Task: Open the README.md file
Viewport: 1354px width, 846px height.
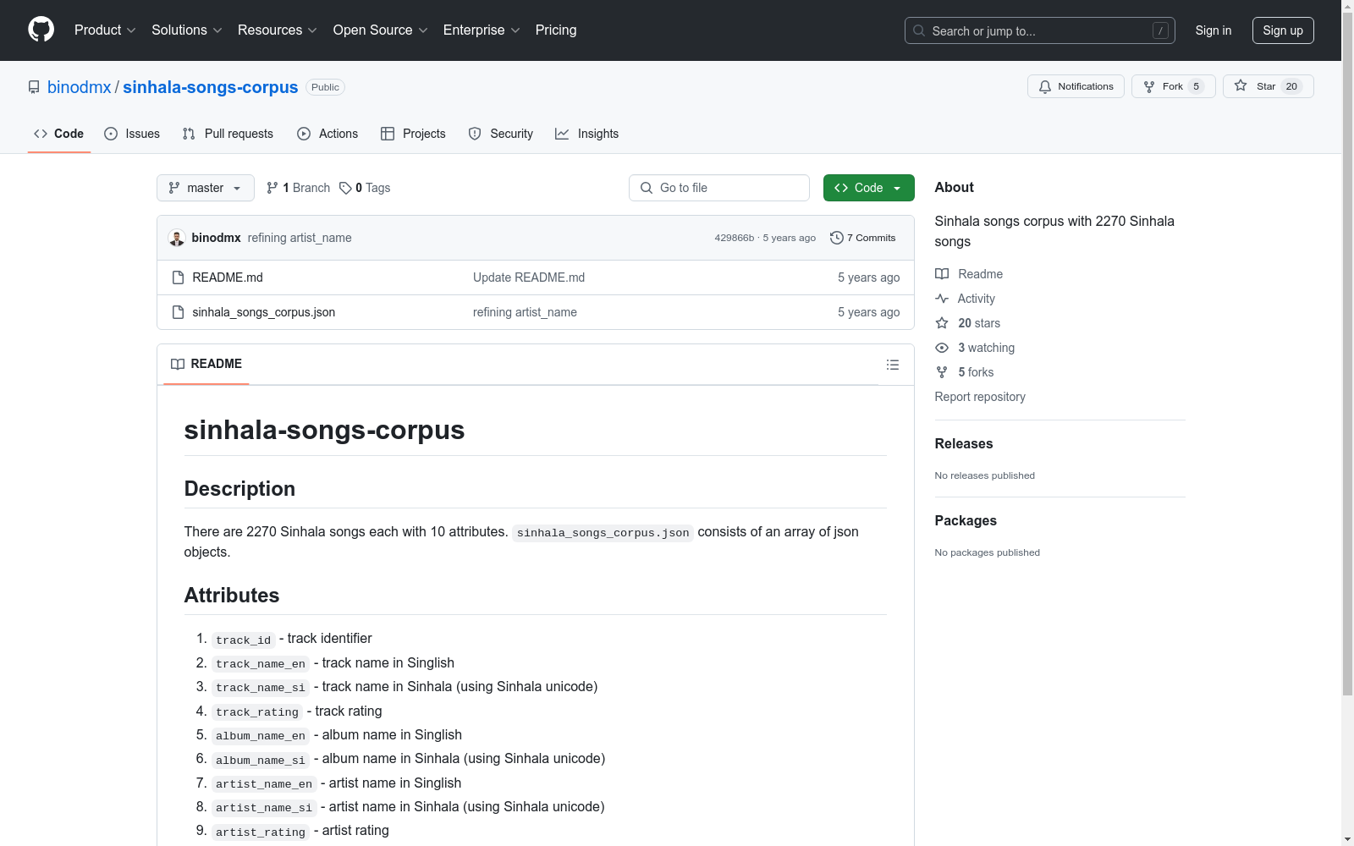Action: [228, 277]
